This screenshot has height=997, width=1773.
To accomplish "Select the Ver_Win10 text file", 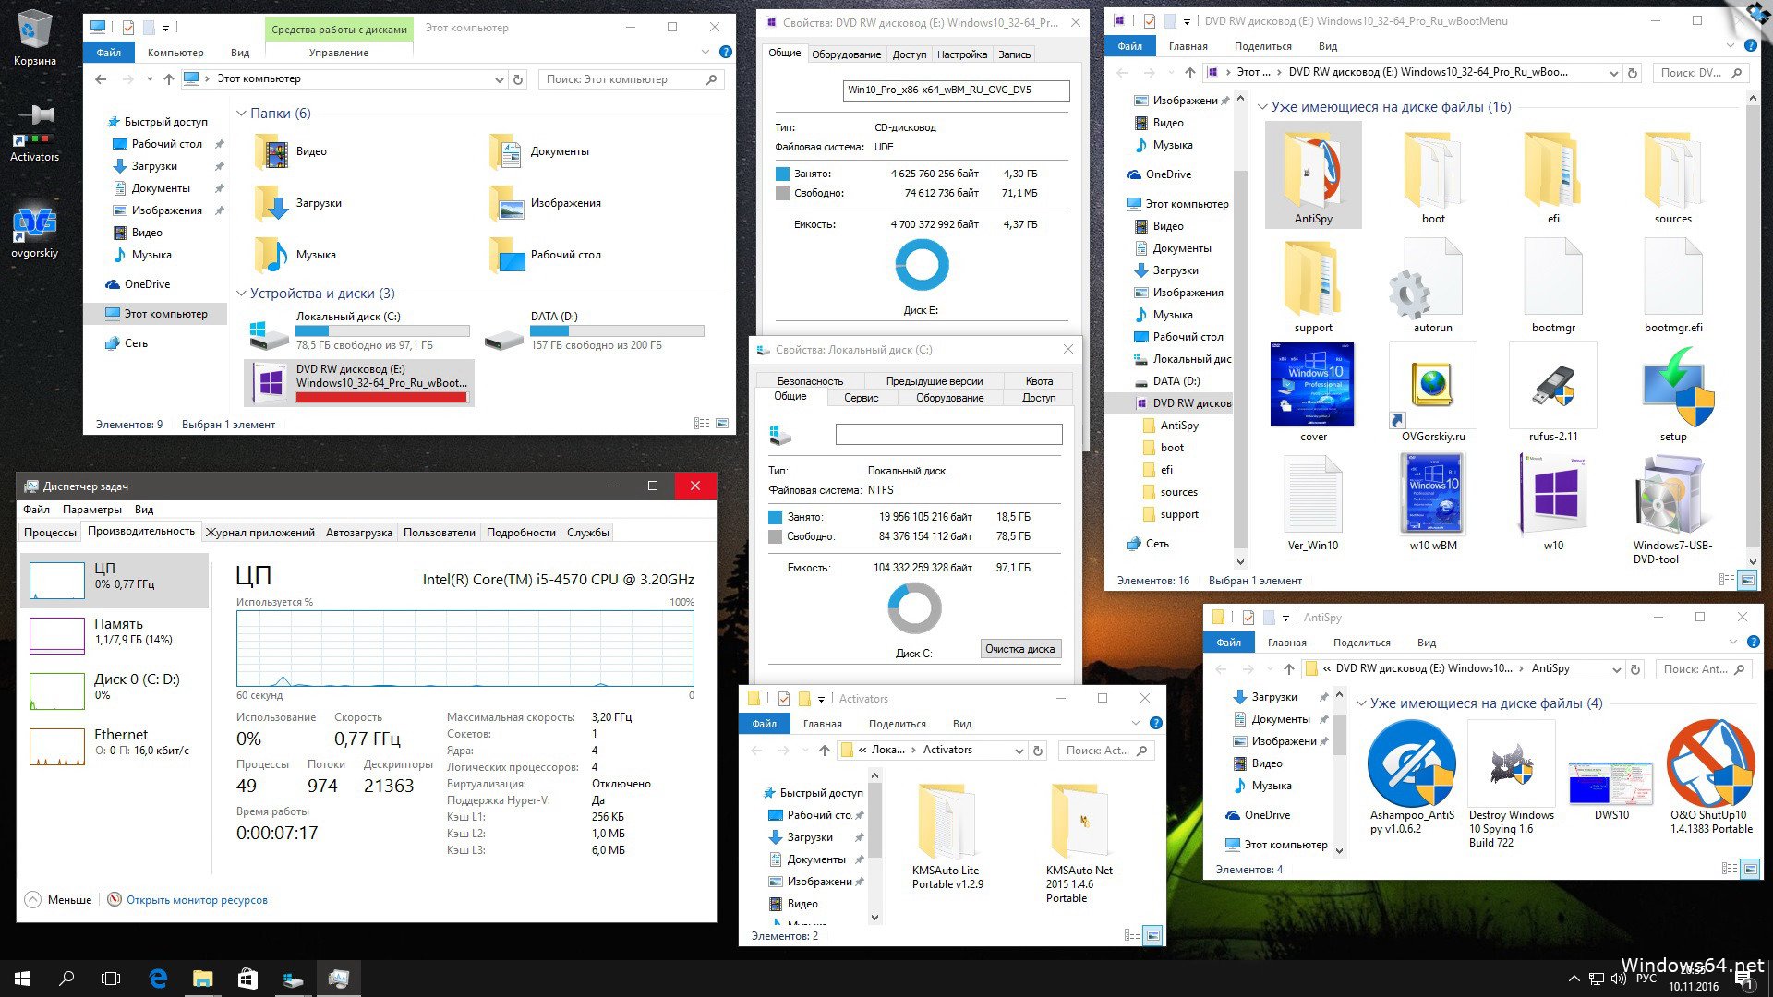I will (x=1313, y=501).
